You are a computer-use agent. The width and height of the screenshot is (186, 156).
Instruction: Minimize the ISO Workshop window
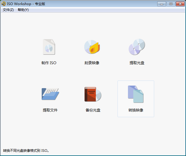(x=161, y=4)
